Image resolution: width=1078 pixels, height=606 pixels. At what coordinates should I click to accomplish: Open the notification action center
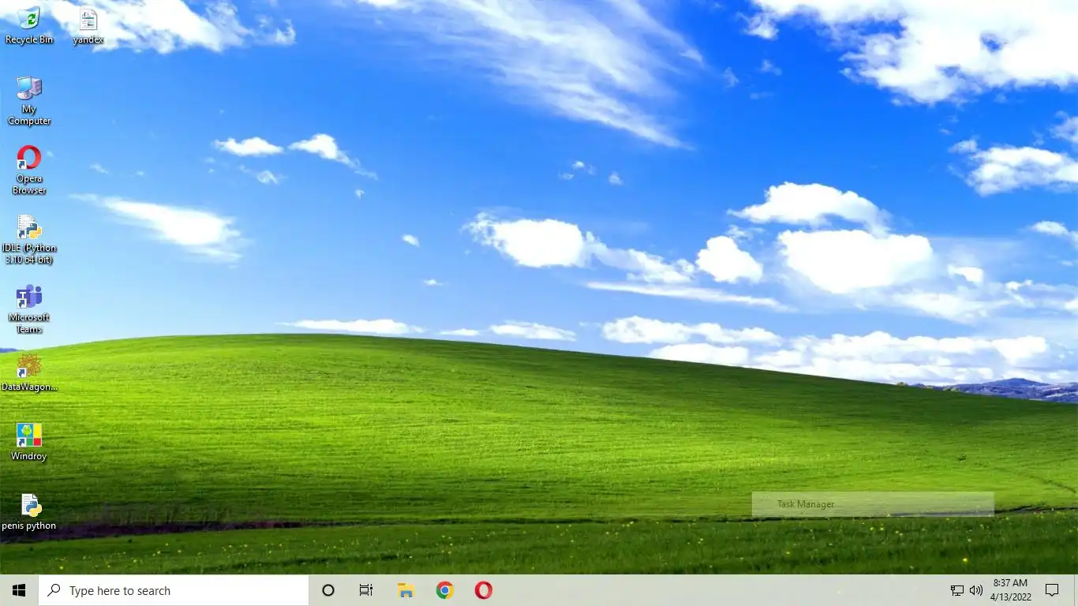pos(1052,590)
